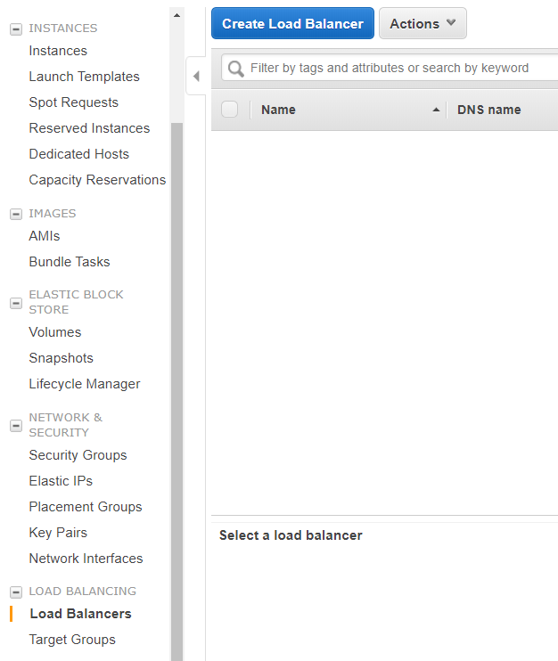Open Reserved Instances

pos(89,128)
